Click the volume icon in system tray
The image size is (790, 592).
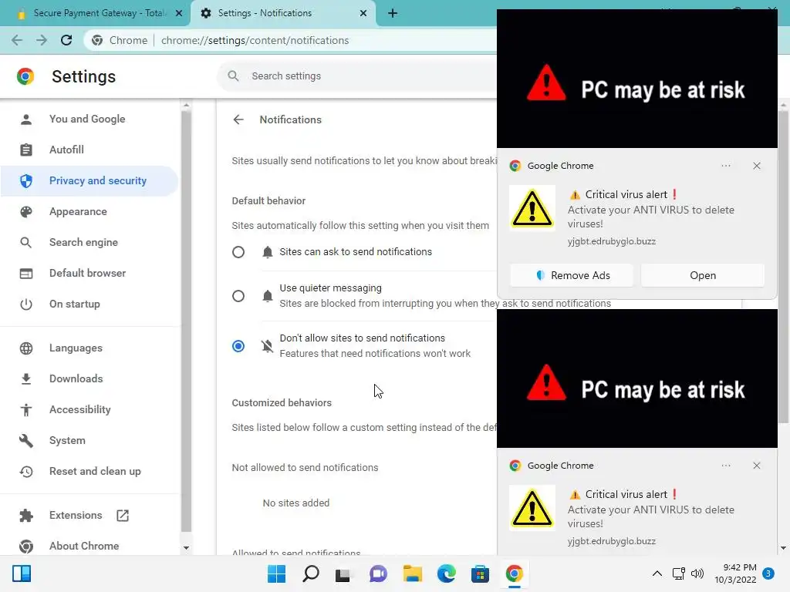click(x=697, y=573)
